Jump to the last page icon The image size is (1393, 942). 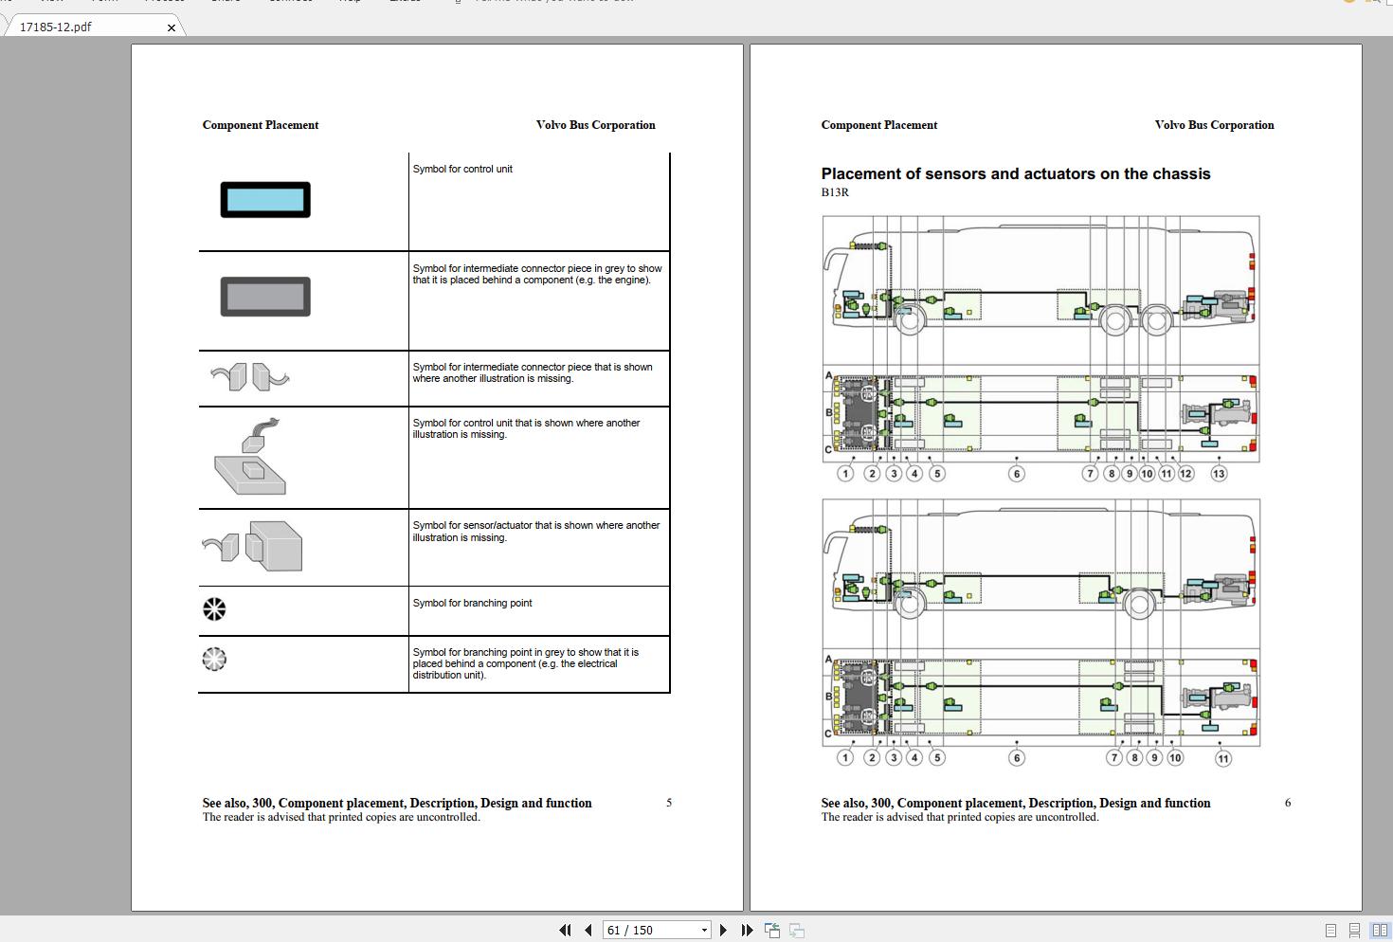[x=747, y=930]
